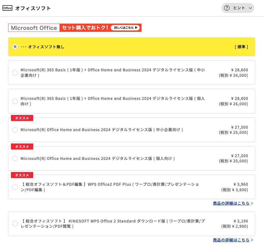Expand the ヒント dropdown chevron
The height and width of the screenshot is (245, 265).
[x=250, y=8]
